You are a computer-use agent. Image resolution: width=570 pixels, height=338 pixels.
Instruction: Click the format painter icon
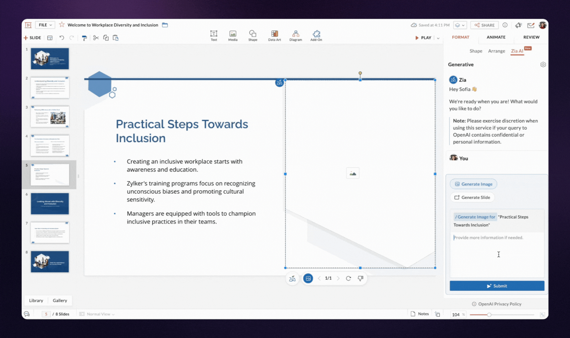[x=84, y=38]
